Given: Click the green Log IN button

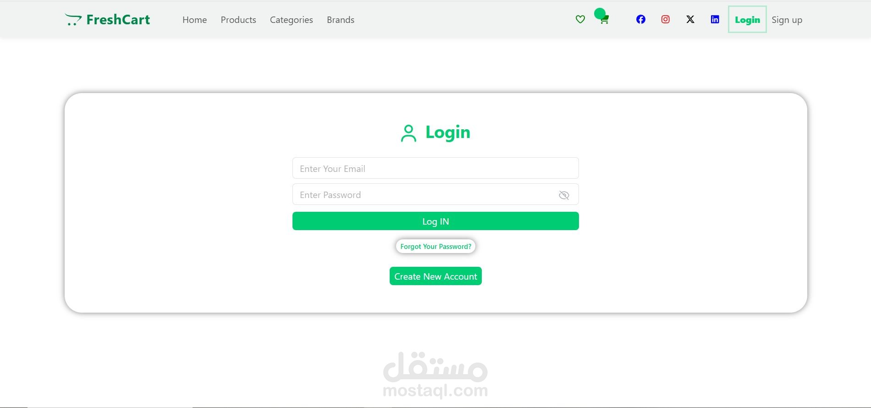Looking at the screenshot, I should [x=435, y=221].
